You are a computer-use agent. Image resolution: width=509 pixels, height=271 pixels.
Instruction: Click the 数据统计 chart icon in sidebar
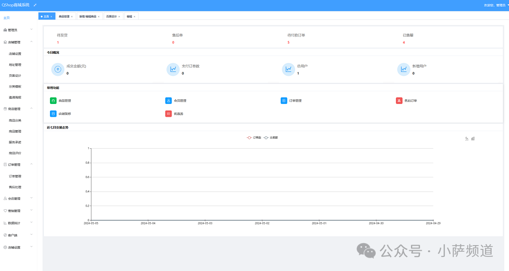click(x=5, y=223)
